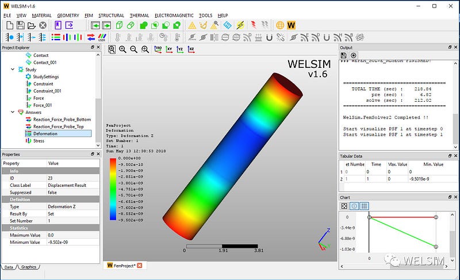Screen dimensions: 460x280
Task: Save output log with Output panel disk icon
Action: [344, 55]
